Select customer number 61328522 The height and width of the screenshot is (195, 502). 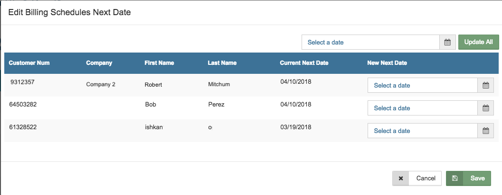[23, 127]
